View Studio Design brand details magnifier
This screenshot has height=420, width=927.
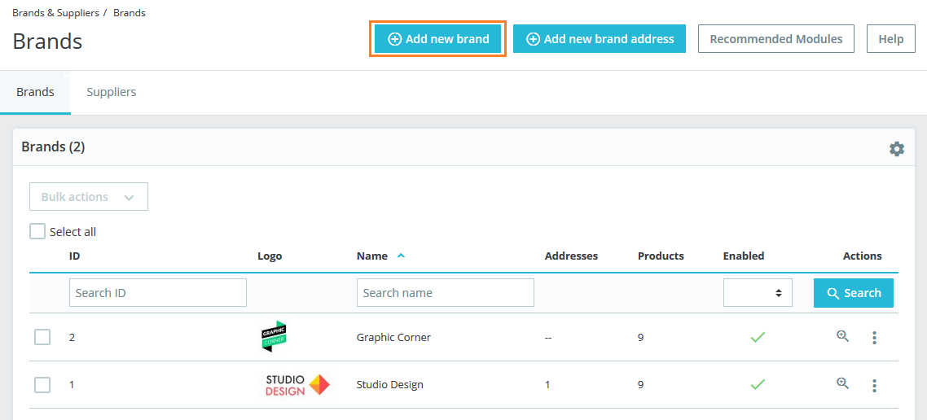click(843, 383)
